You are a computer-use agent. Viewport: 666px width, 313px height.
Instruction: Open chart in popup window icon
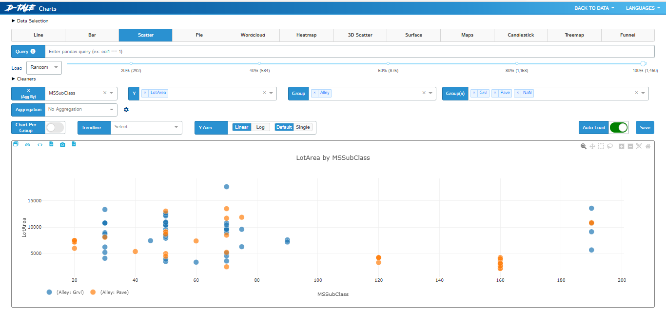[15, 144]
